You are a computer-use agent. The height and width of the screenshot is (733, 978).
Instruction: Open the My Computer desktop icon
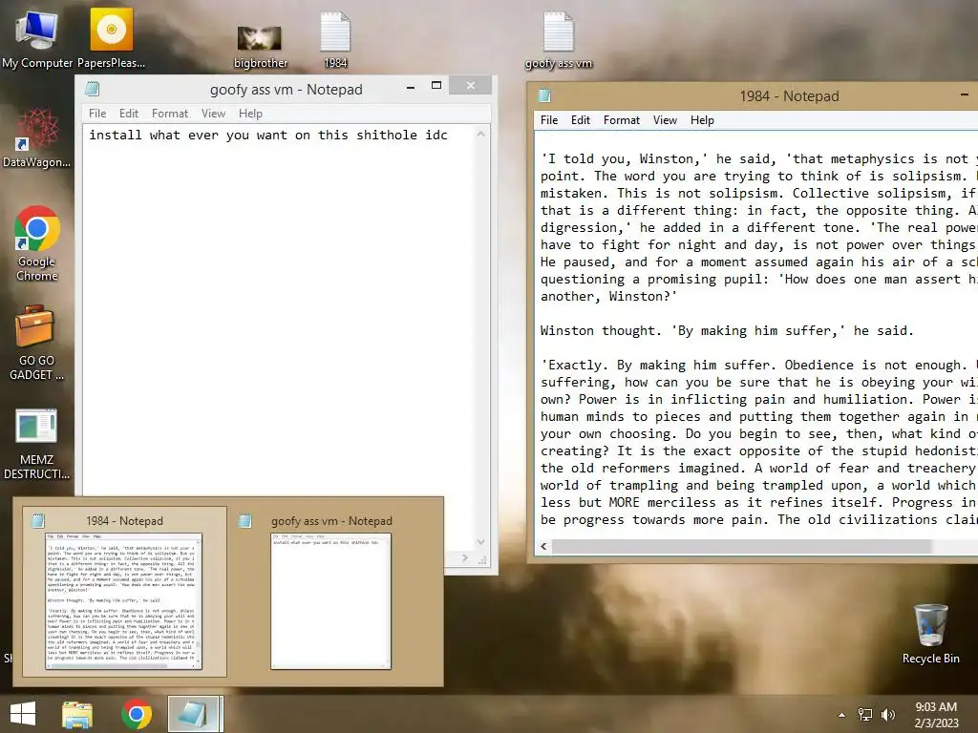tap(37, 38)
